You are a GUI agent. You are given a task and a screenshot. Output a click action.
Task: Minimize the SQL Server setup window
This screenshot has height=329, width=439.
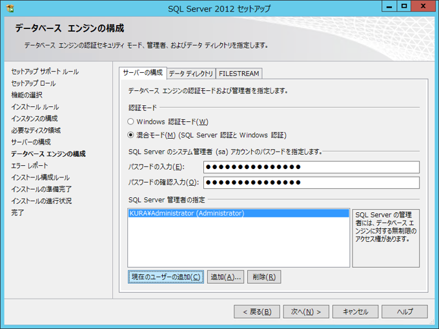tap(389, 6)
